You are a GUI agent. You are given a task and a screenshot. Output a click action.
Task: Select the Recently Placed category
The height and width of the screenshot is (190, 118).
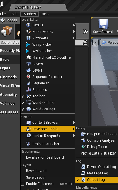(x=10, y=51)
